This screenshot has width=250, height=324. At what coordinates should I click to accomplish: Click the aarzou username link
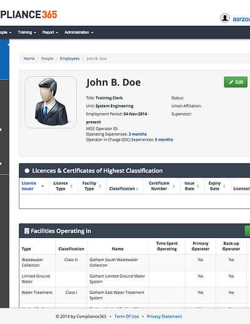pyautogui.click(x=241, y=19)
